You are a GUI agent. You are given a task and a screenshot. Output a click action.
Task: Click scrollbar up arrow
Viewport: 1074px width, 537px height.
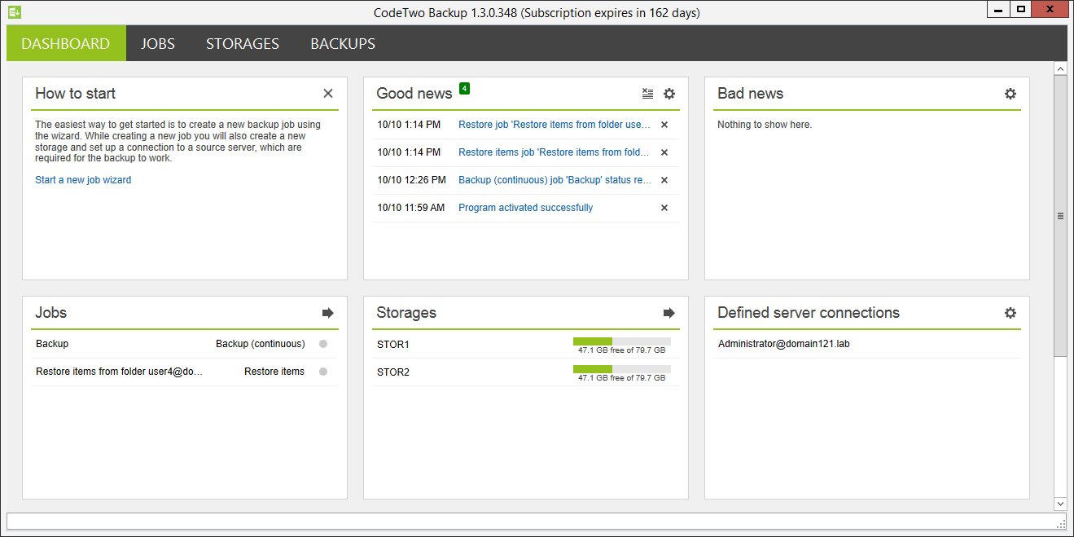tap(1060, 69)
